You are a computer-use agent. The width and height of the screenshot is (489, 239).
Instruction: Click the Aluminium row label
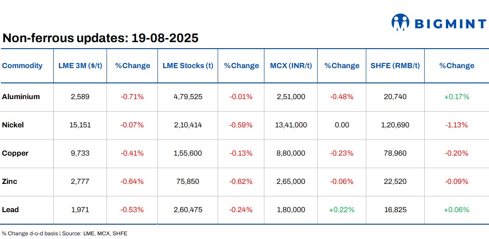(x=21, y=97)
